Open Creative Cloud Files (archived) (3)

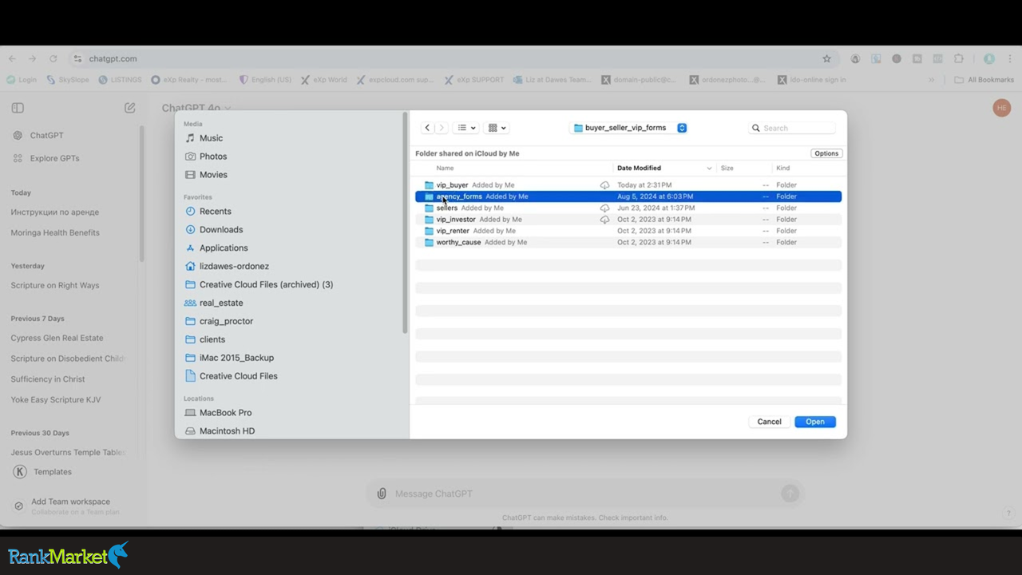point(259,285)
